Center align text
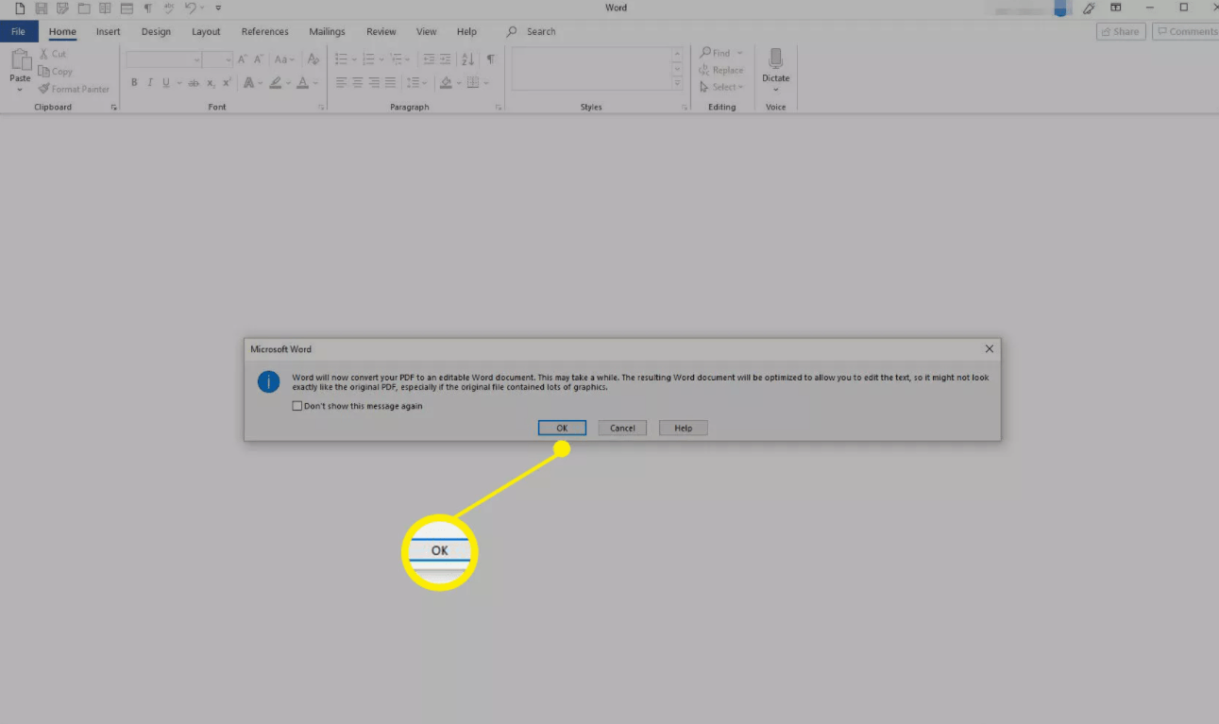The height and width of the screenshot is (724, 1219). pos(358,83)
